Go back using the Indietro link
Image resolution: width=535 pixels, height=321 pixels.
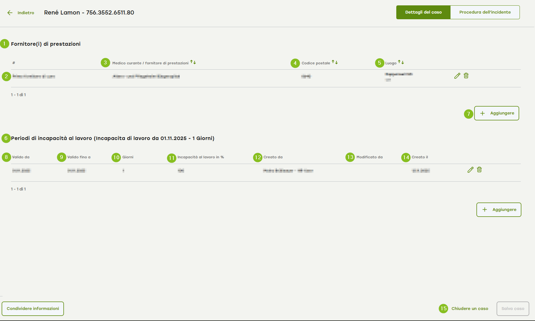(x=26, y=13)
